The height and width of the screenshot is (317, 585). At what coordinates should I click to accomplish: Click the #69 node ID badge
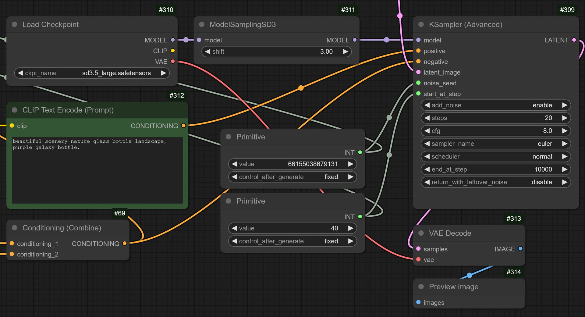click(120, 213)
